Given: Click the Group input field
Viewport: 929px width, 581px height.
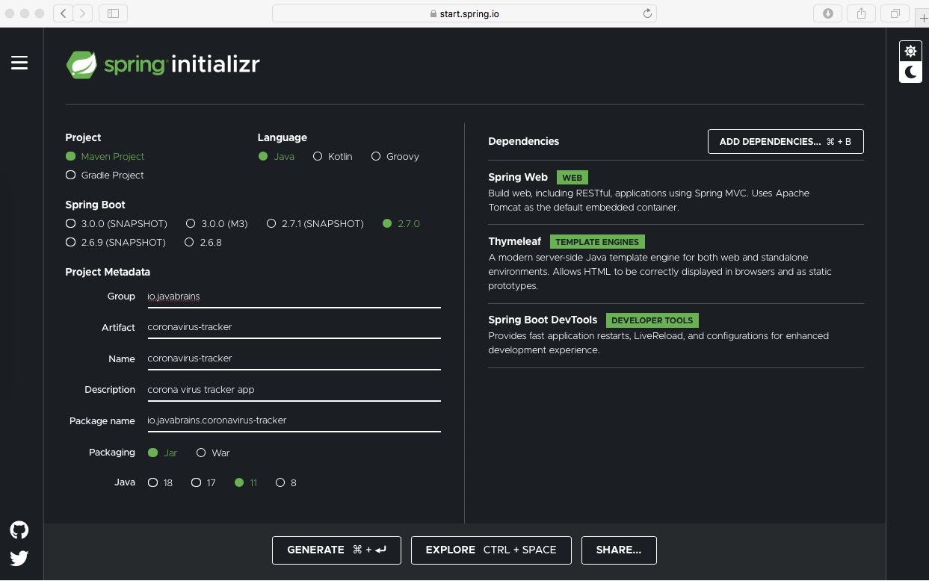Looking at the screenshot, I should tap(294, 296).
